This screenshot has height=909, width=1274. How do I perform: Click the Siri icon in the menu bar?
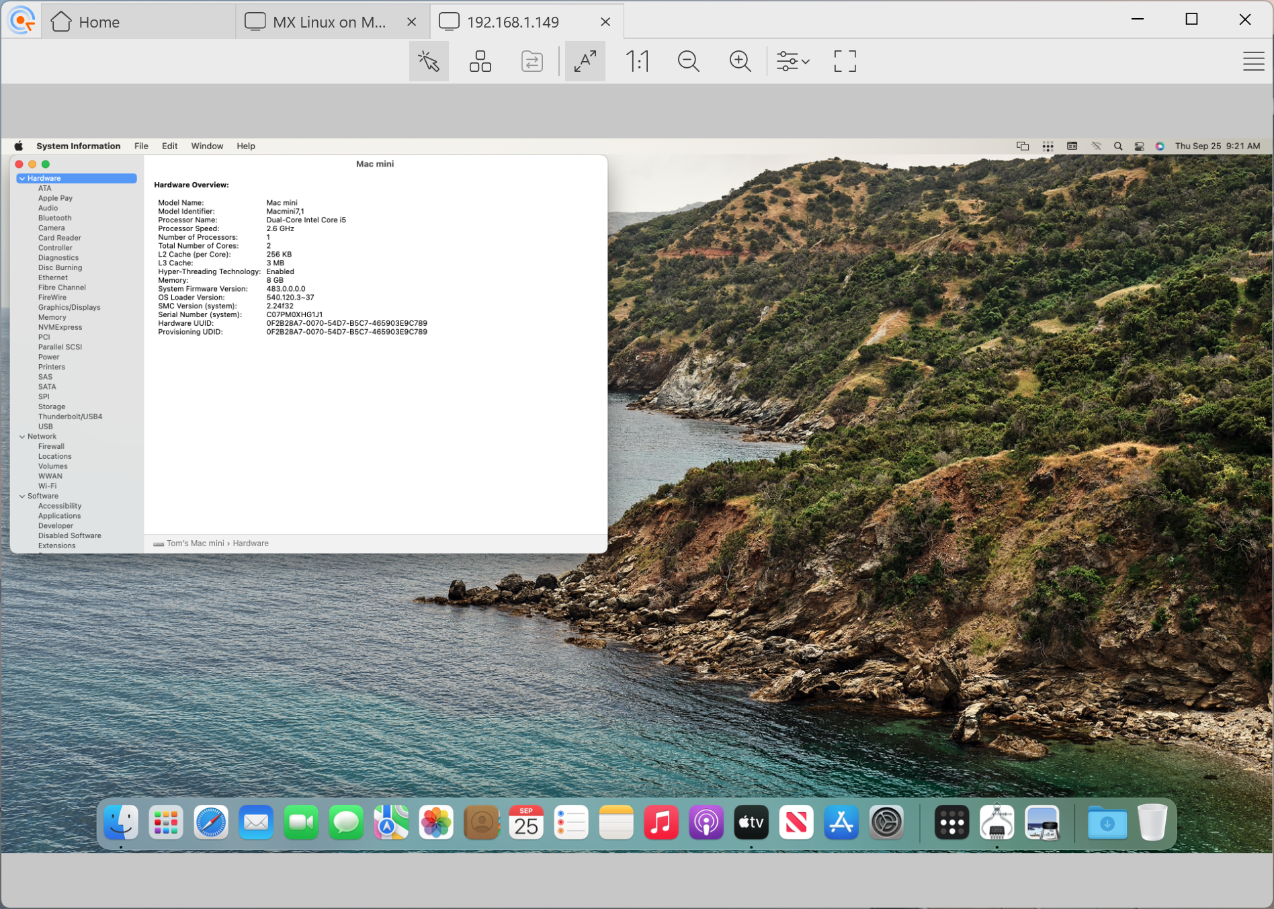1159,146
